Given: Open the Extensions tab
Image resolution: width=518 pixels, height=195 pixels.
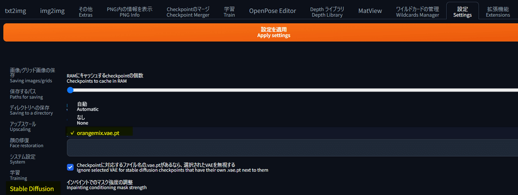Looking at the screenshot, I should pos(498,12).
